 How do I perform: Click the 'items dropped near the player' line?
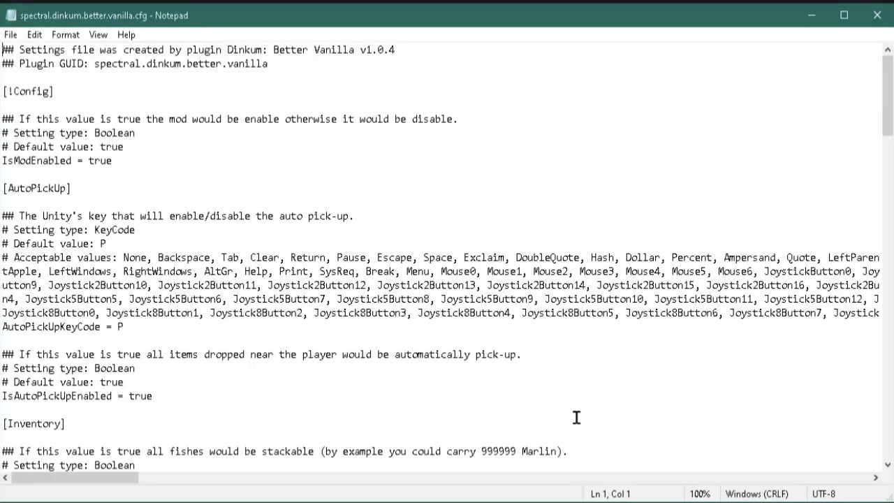pos(262,354)
